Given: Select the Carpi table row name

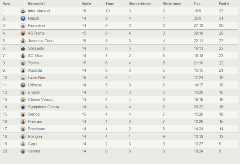Looking at the screenshot, I should pos(33,144).
